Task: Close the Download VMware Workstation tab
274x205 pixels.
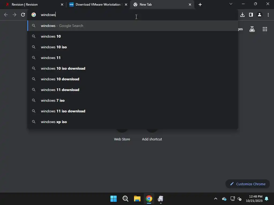Action: coord(126,5)
